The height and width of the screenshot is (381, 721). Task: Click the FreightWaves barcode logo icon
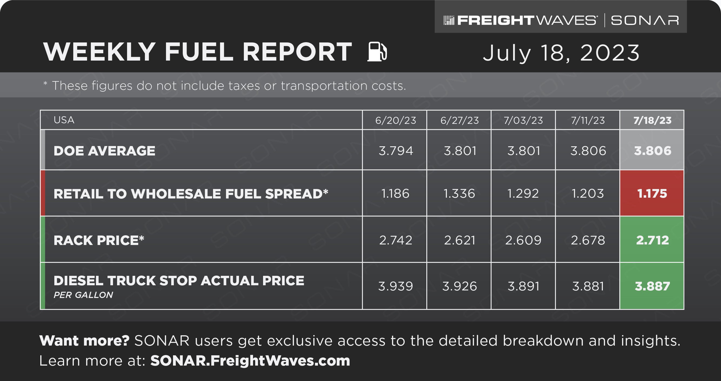coord(449,21)
